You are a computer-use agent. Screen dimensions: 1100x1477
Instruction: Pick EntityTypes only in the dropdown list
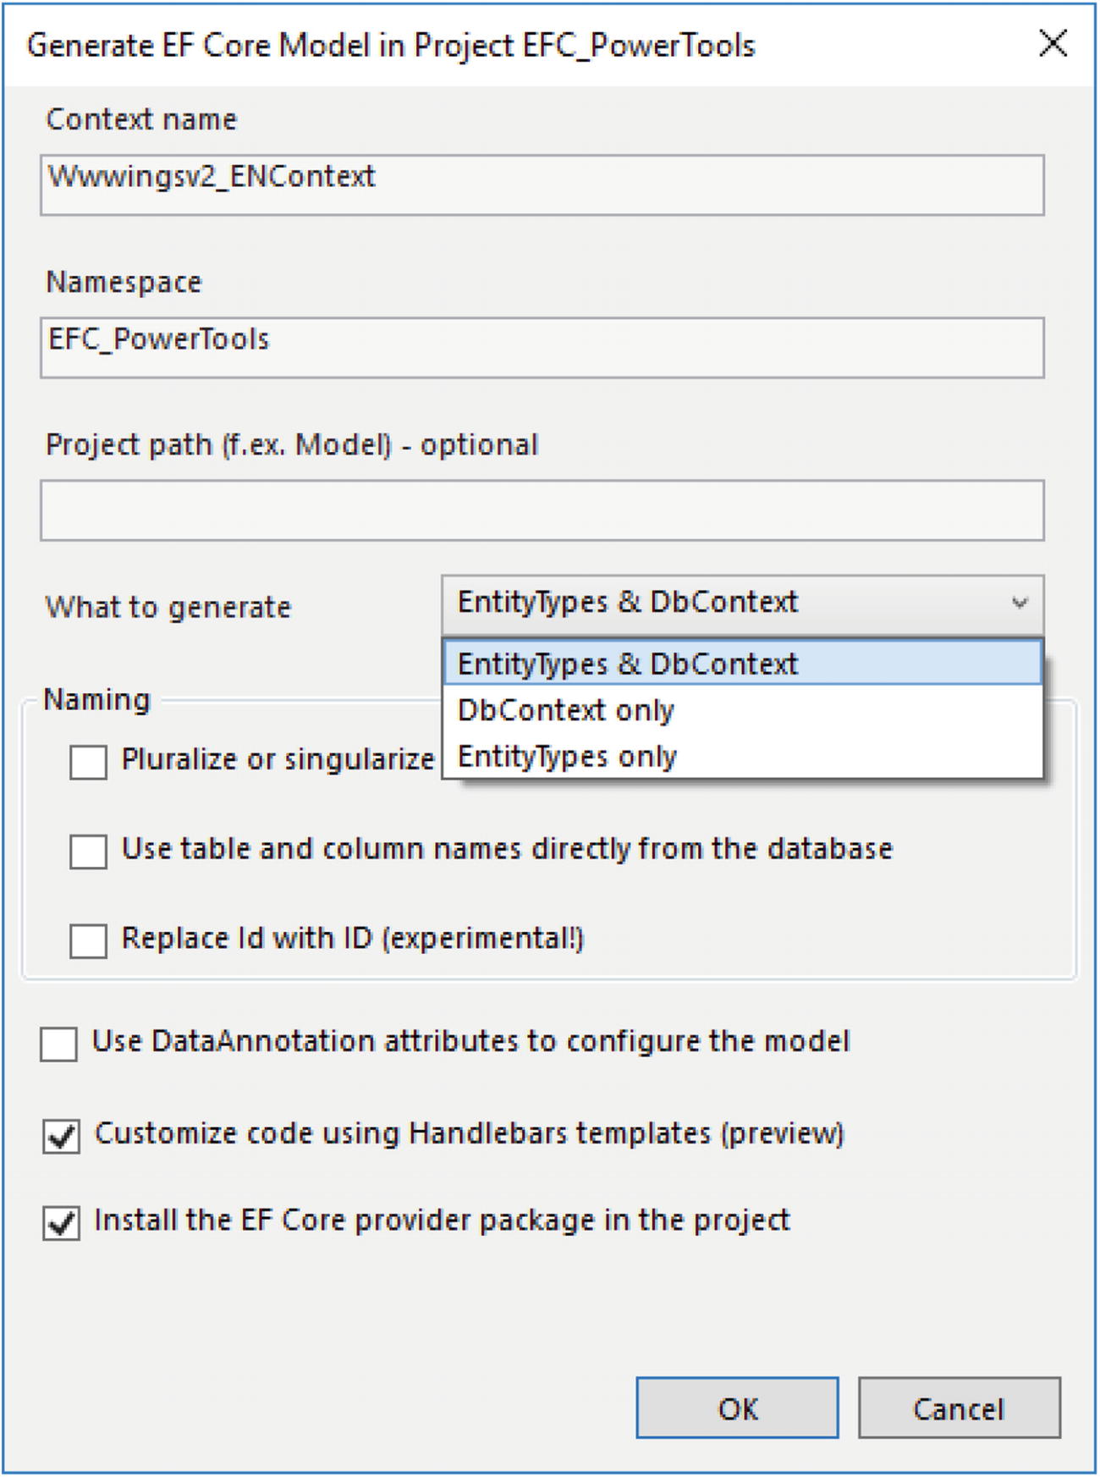743,756
